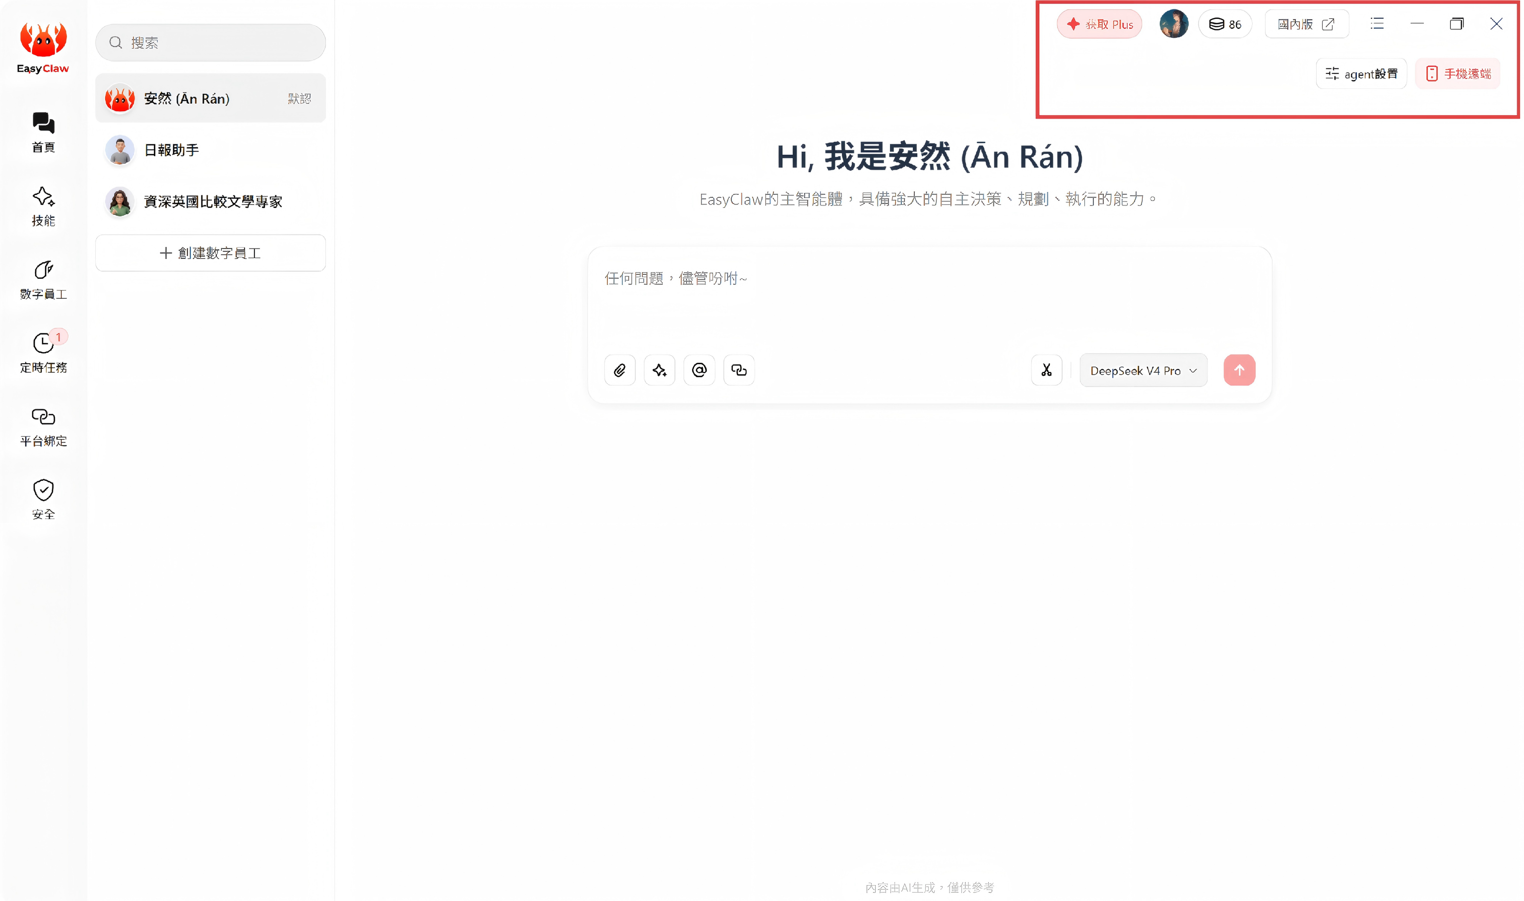Click the EasyClaw logo

(43, 48)
